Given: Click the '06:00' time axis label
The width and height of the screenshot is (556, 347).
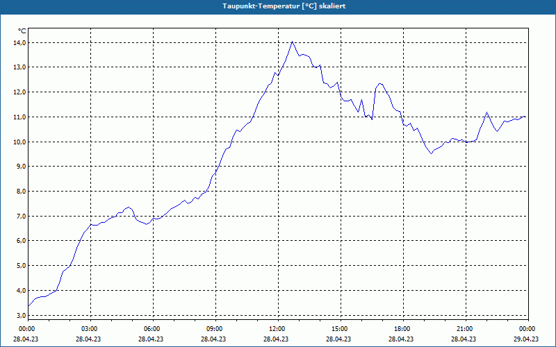Looking at the screenshot, I should (153, 329).
